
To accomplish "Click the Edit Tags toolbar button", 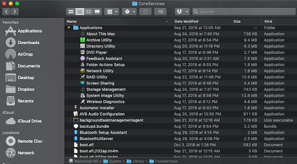I will tap(160, 12).
